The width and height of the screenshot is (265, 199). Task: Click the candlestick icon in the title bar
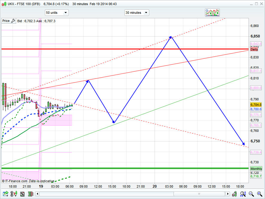3,4
